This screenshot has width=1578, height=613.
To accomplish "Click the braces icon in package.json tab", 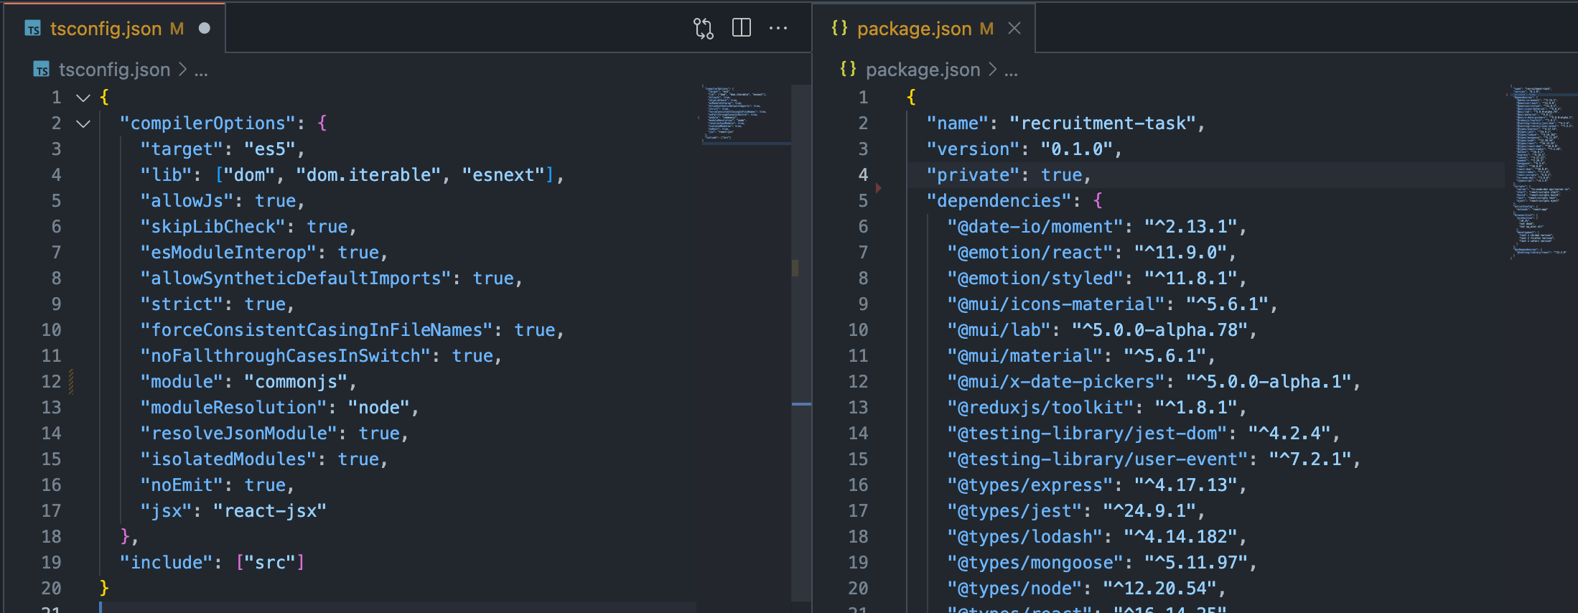I will pyautogui.click(x=839, y=28).
